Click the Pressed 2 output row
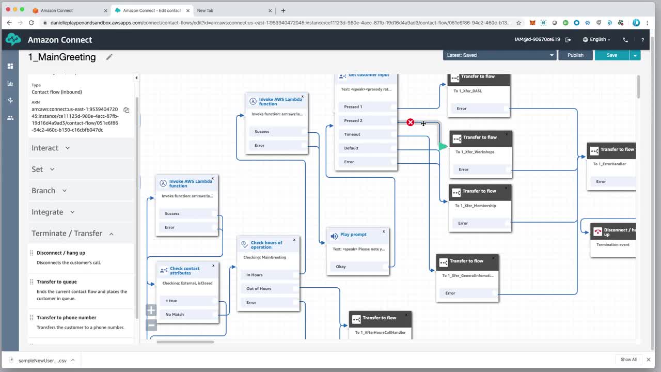Viewport: 661px width, 372px height. pos(366,120)
